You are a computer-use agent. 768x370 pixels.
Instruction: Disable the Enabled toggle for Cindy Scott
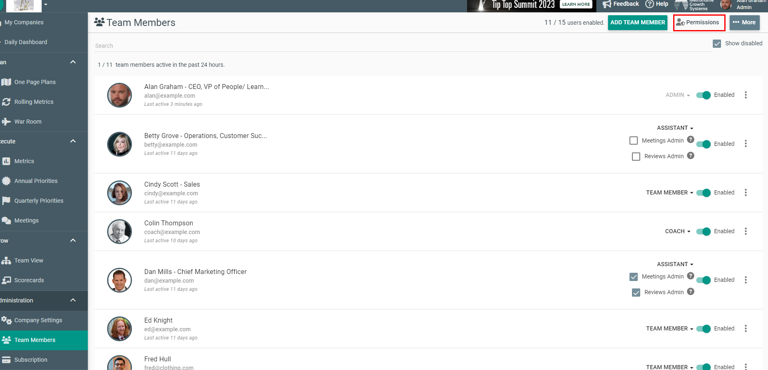pos(703,192)
